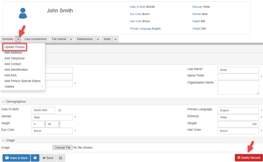Click the blue person avatar icon
The height and width of the screenshot is (162, 263).
coord(23,13)
